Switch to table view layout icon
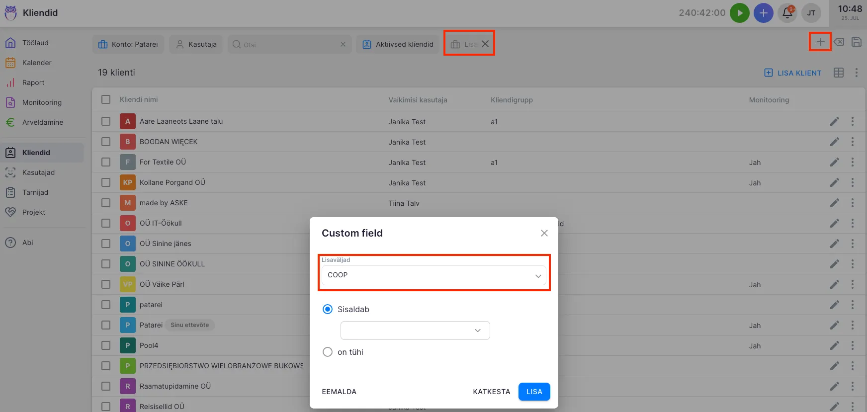The image size is (867, 412). click(838, 73)
